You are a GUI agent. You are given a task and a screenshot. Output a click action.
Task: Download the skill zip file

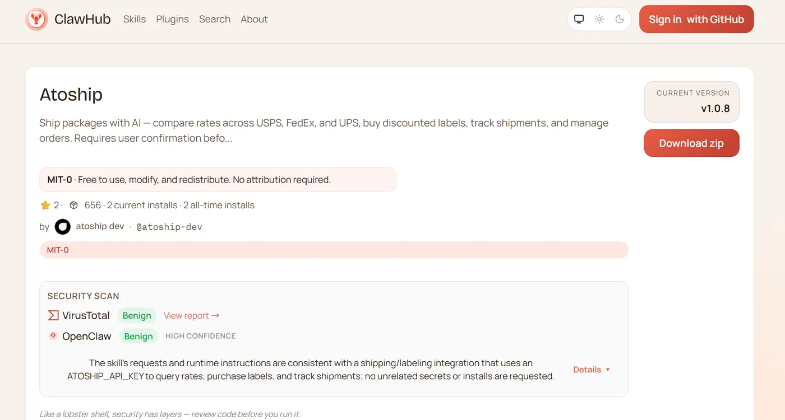691,143
